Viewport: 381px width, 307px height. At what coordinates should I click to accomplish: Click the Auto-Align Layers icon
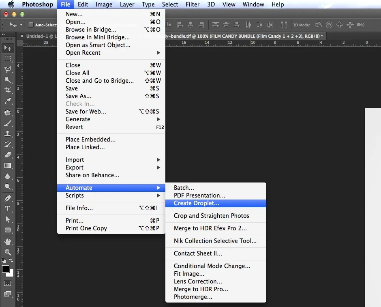click(284, 25)
